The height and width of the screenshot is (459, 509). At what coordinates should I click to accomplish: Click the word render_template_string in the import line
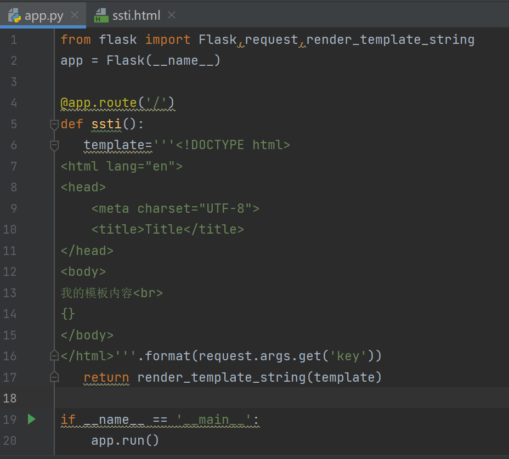pyautogui.click(x=390, y=39)
